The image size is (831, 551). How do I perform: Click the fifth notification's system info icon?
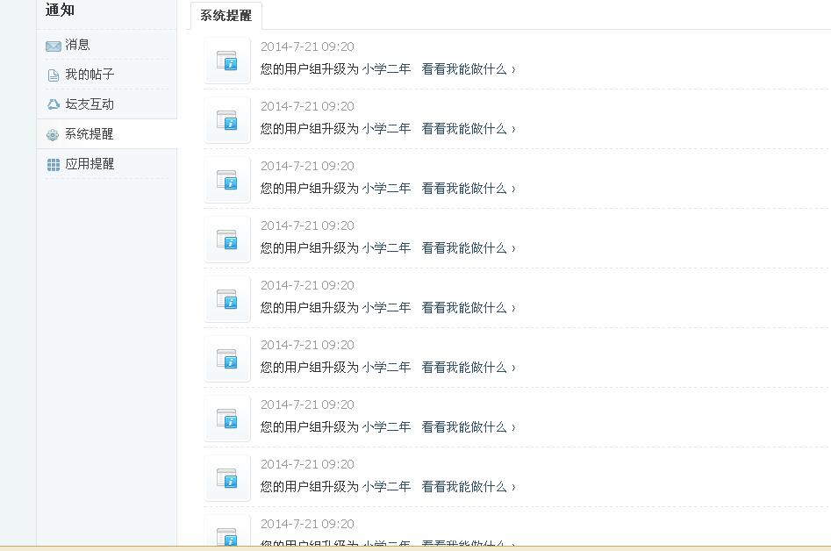[227, 299]
